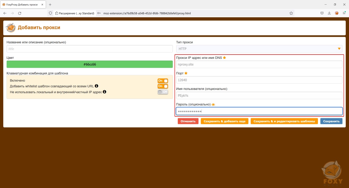This screenshot has width=349, height=188.
Task: Toggle the Включено switch off
Action: coord(163,81)
